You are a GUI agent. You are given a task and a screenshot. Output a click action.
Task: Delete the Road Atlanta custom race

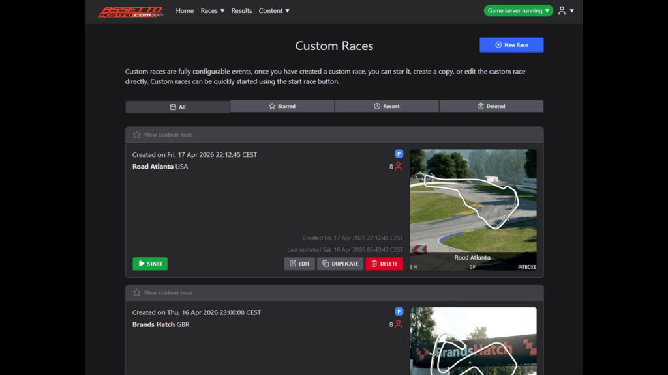tap(384, 264)
